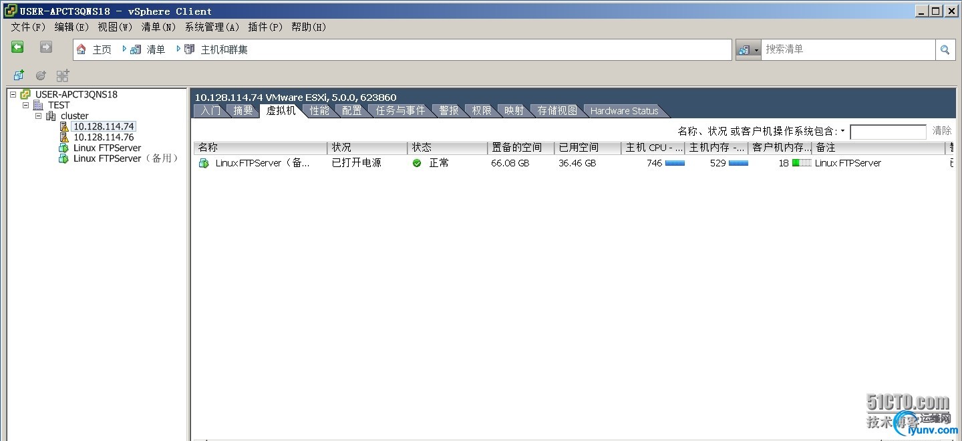
Task: Select the 虚拟机 tab
Action: 281,110
